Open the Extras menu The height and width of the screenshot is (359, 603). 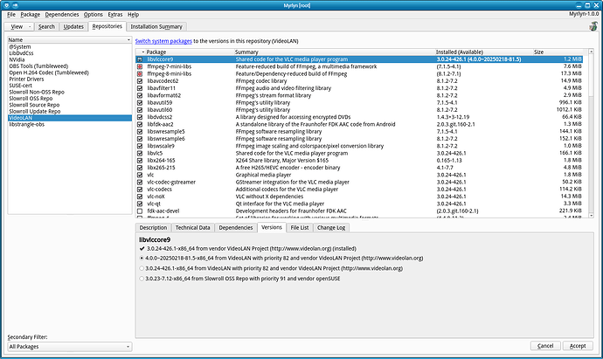[x=115, y=15]
